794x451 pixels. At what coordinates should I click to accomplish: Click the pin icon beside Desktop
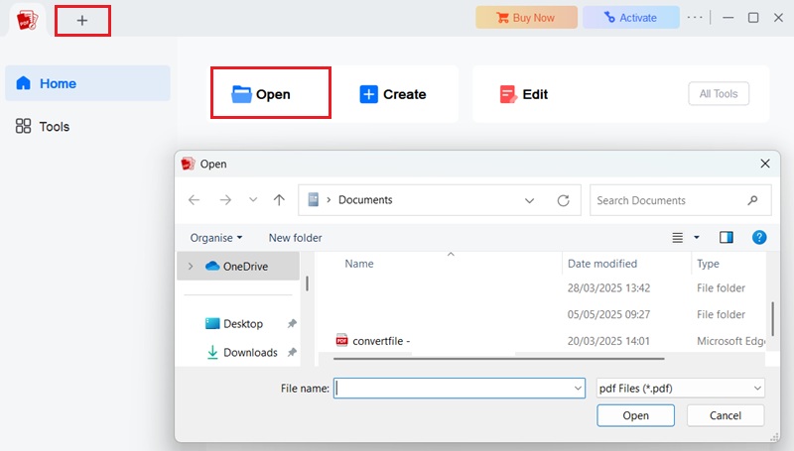tap(292, 323)
